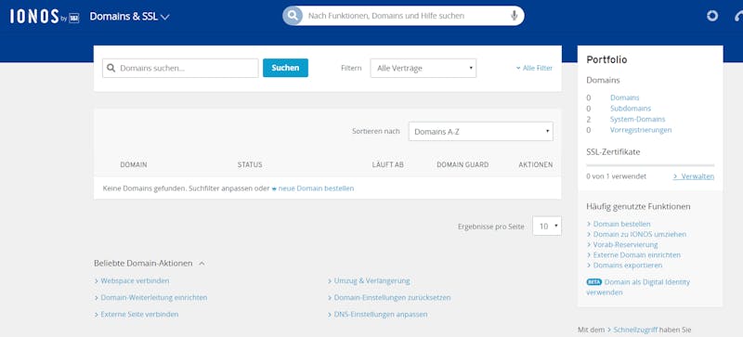Click the BETA badge for Digital Identity
The height and width of the screenshot is (337, 743).
coord(593,282)
